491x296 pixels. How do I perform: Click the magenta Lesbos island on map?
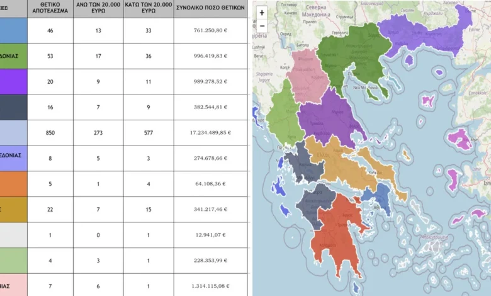pos(458,138)
